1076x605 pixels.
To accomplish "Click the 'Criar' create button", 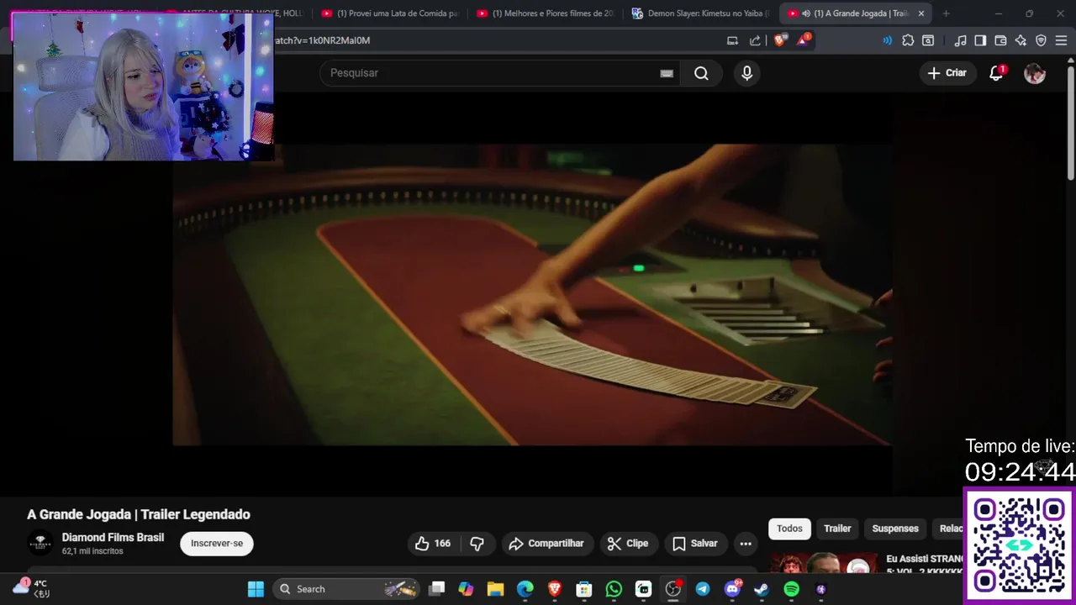I will tap(947, 73).
